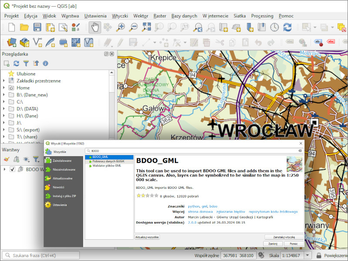Switch to Zainstalowane plugins tab
348x261 pixels.
pyautogui.click(x=63, y=161)
